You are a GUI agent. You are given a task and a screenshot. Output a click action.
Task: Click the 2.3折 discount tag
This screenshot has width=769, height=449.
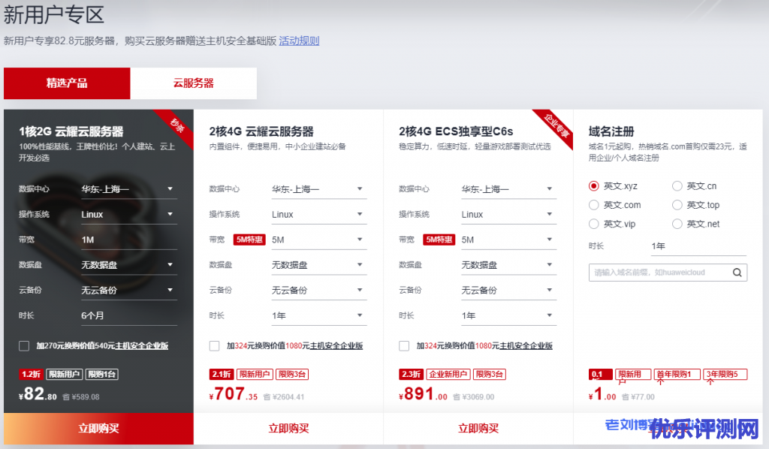pyautogui.click(x=411, y=375)
